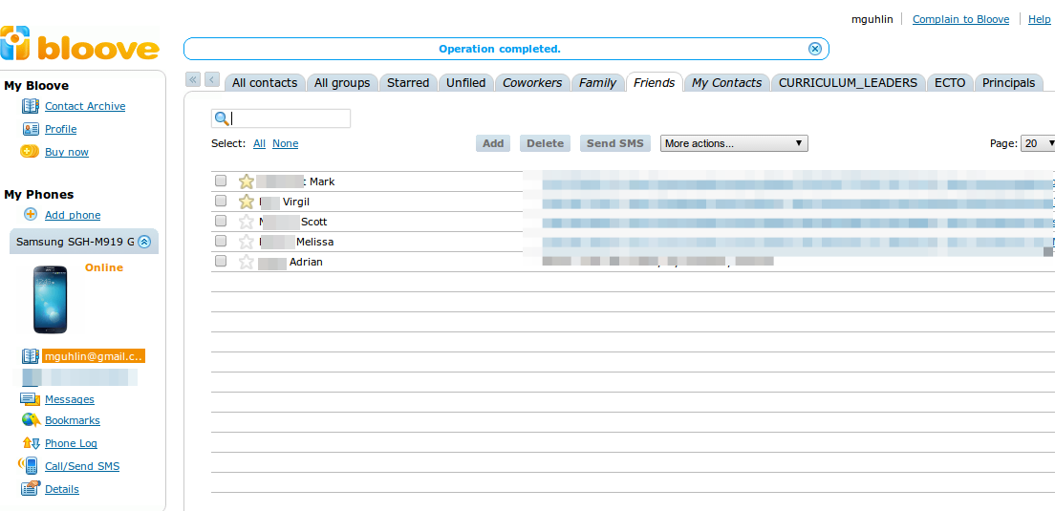
Task: Click the Contact Archive icon in sidebar
Action: coord(31,106)
